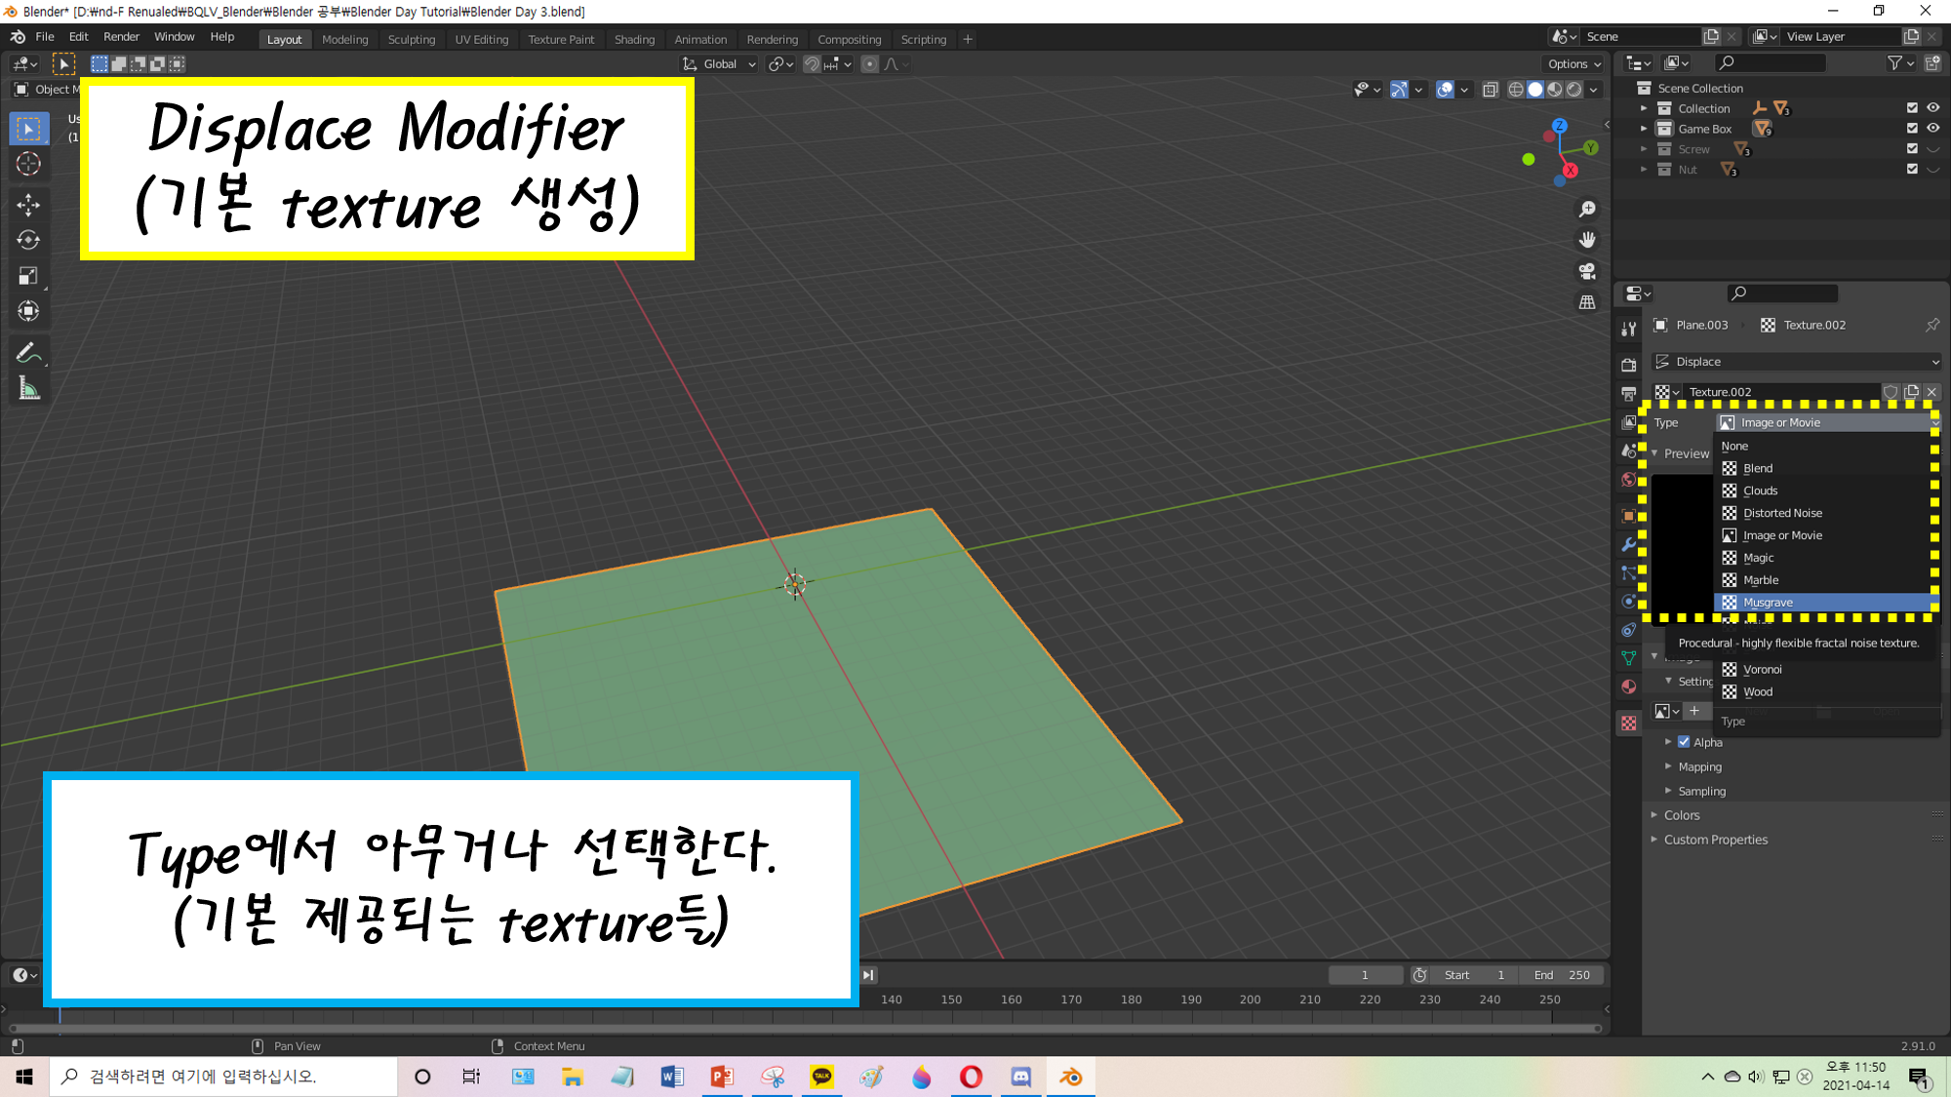The width and height of the screenshot is (1951, 1097).
Task: Expand the Game Box tree row
Action: point(1644,129)
